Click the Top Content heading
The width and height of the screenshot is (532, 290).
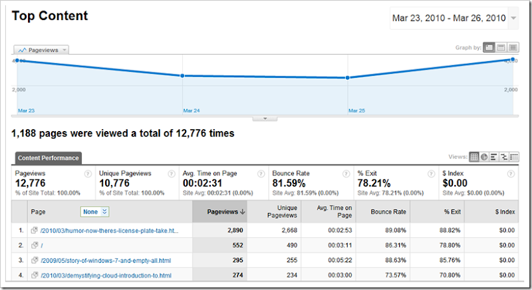click(50, 16)
